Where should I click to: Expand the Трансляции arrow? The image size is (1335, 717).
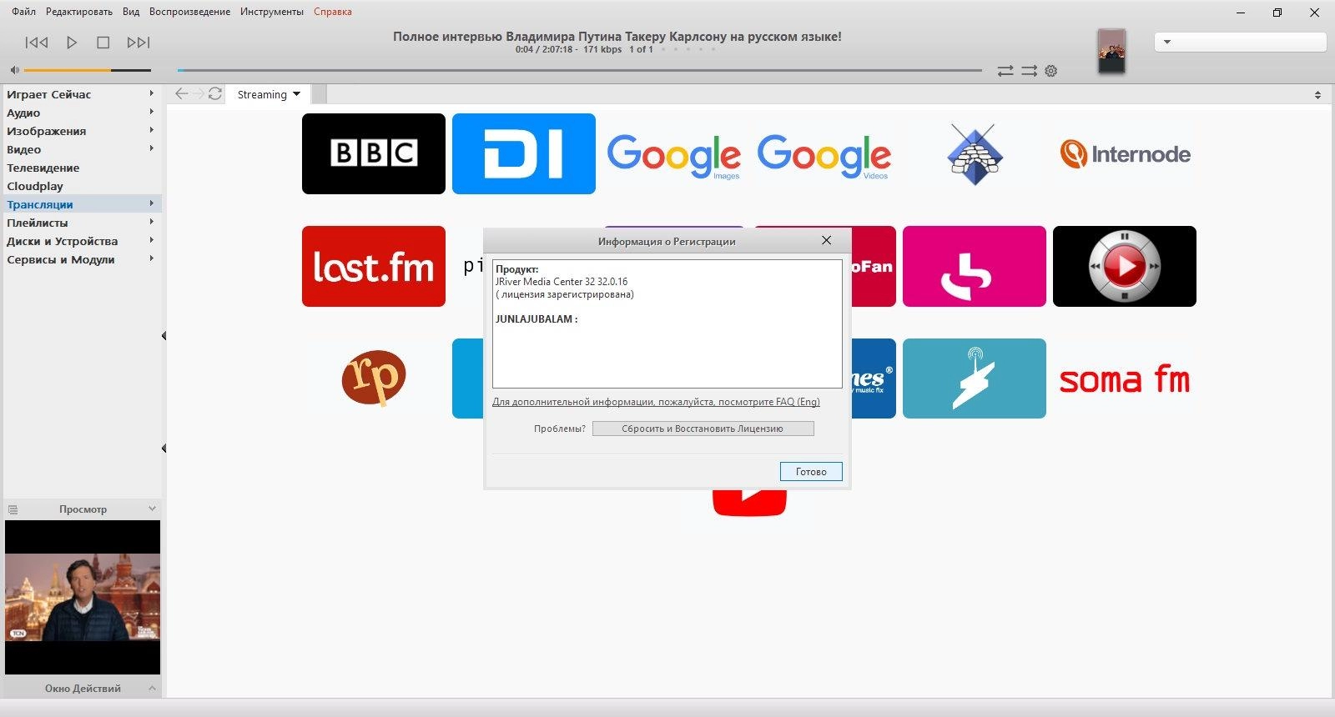152,203
